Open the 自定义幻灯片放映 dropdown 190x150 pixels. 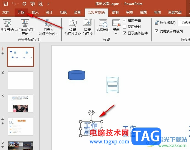tap(48, 27)
